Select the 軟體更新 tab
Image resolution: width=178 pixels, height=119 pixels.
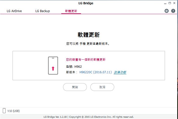coord(71,11)
